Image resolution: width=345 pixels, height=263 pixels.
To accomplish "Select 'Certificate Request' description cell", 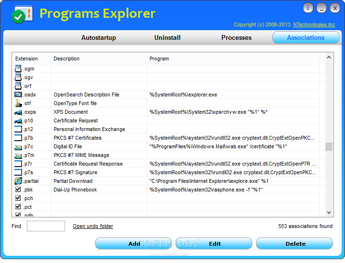I will point(76,120).
